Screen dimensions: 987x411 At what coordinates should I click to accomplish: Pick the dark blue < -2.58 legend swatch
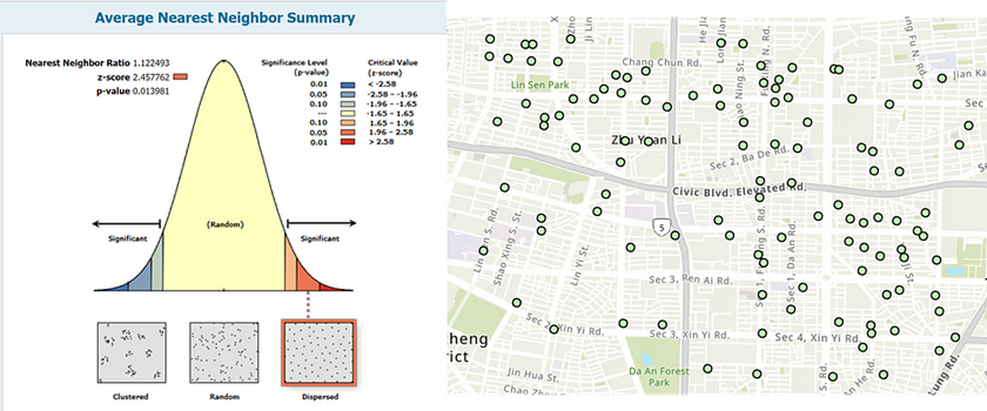[x=348, y=85]
